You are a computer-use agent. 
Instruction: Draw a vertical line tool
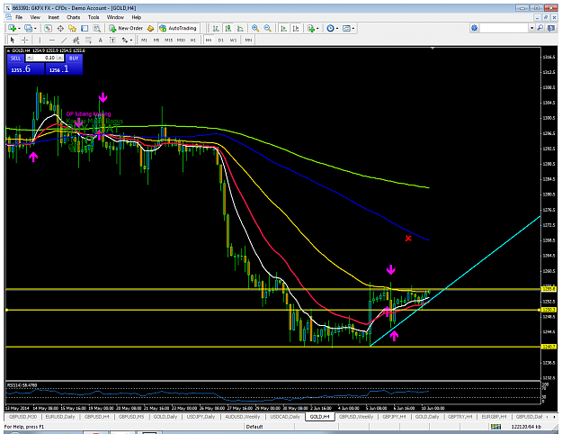pos(40,41)
